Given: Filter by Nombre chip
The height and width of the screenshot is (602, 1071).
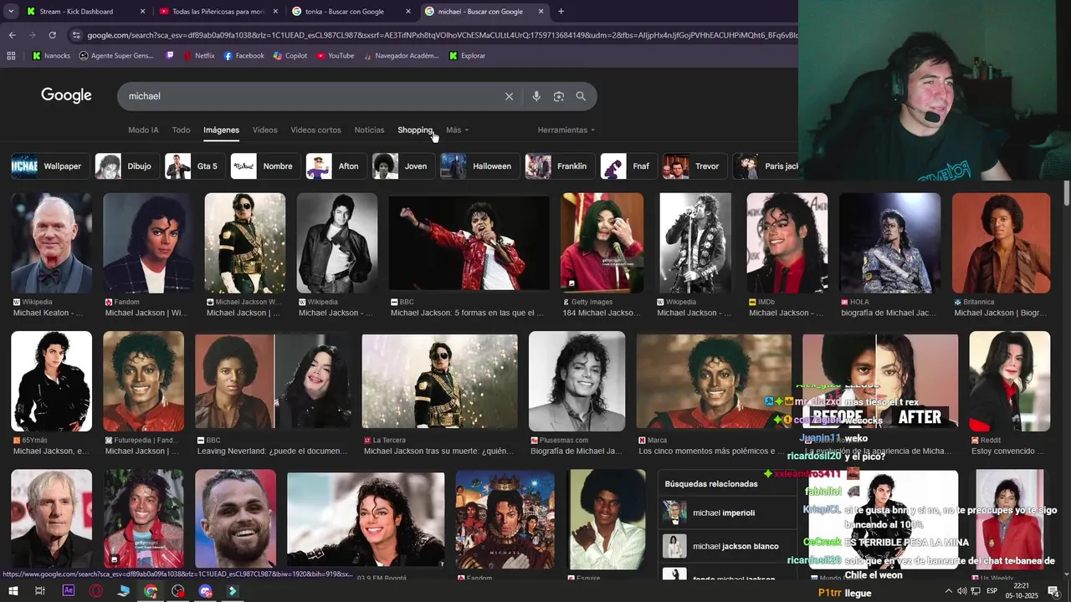Looking at the screenshot, I should 264,166.
